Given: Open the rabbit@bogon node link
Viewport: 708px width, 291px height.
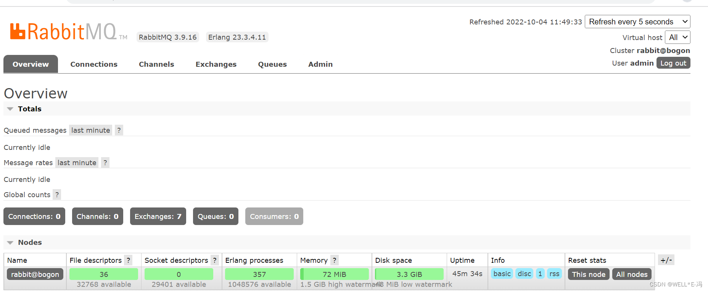Looking at the screenshot, I should pyautogui.click(x=35, y=274).
